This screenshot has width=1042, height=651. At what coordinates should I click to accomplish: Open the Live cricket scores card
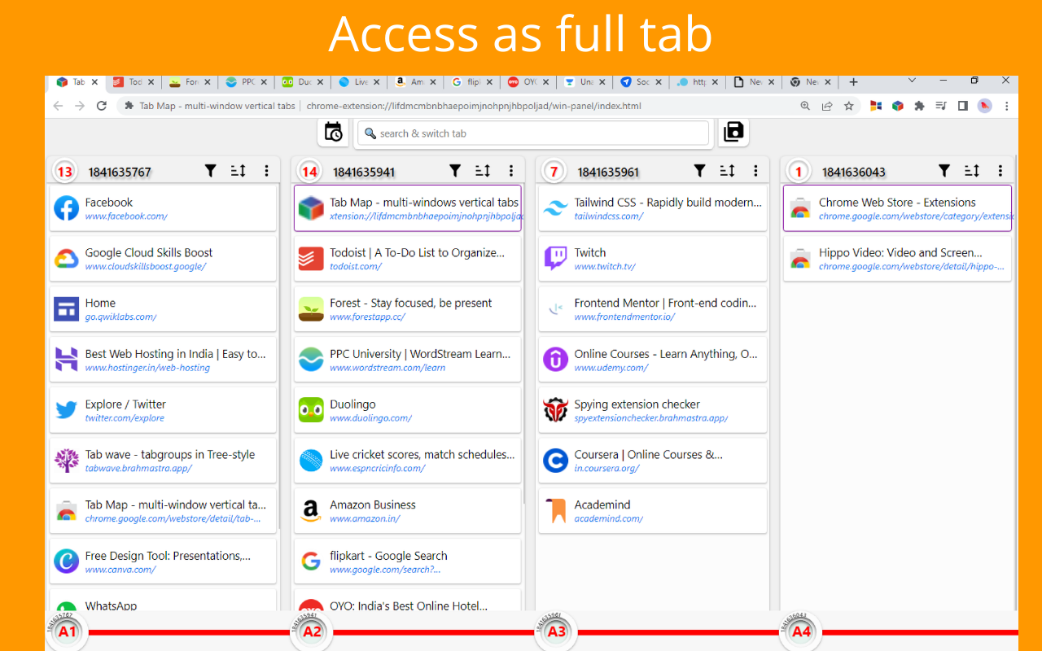[408, 461]
